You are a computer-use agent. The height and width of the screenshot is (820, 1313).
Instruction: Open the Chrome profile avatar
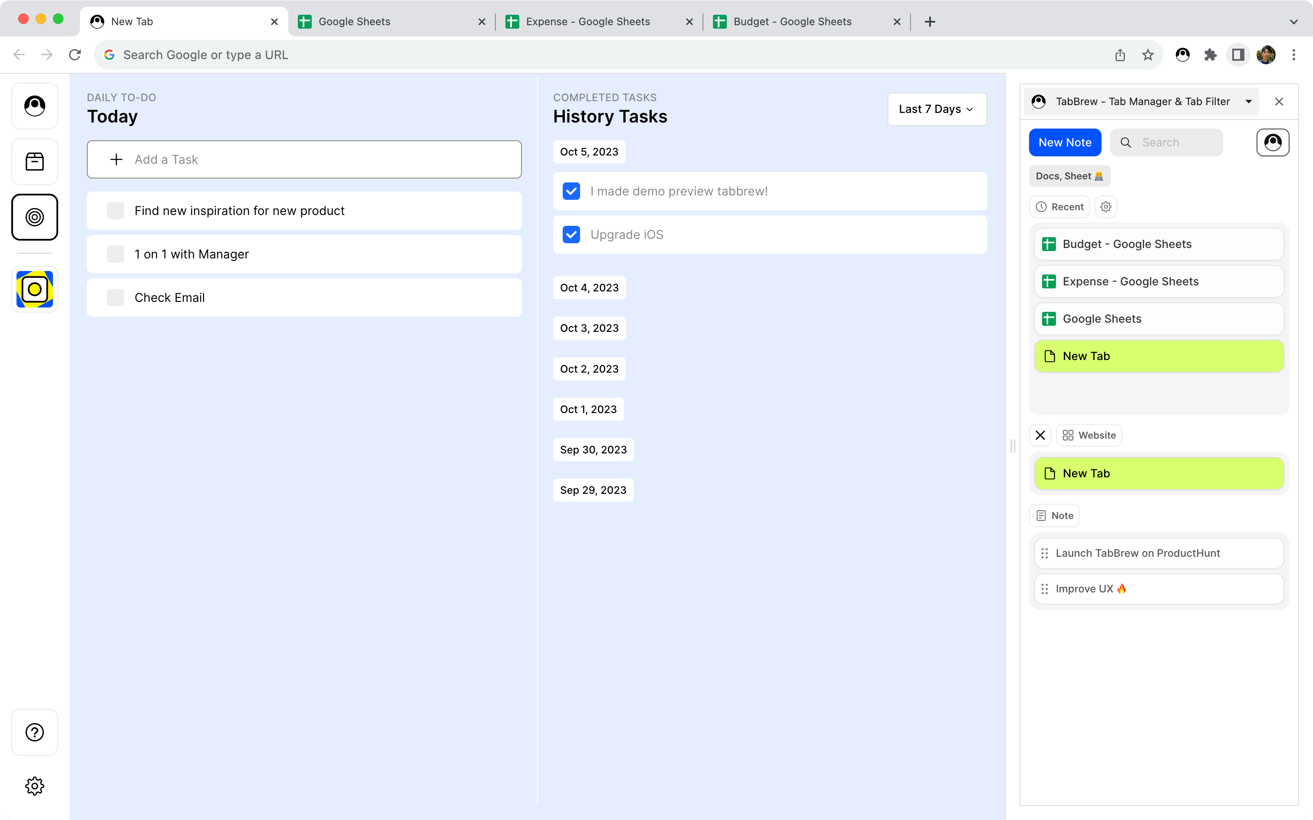(x=1266, y=55)
